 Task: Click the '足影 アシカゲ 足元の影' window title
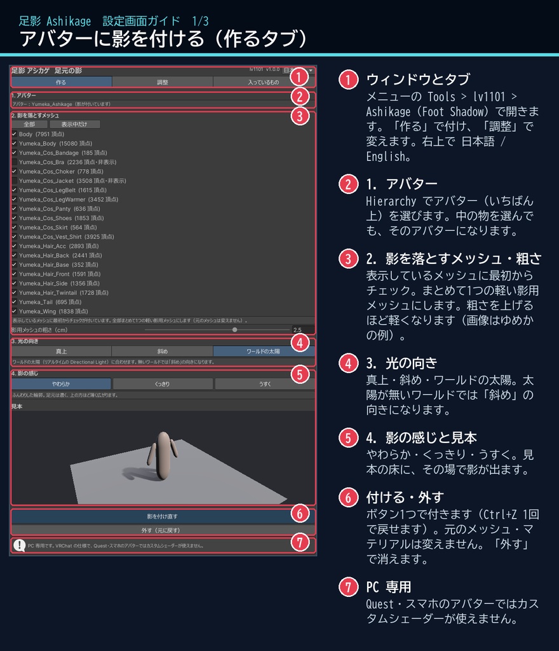[x=46, y=71]
